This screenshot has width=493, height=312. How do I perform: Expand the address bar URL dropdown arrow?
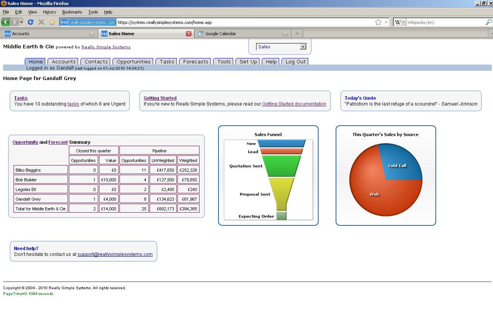(x=386, y=22)
